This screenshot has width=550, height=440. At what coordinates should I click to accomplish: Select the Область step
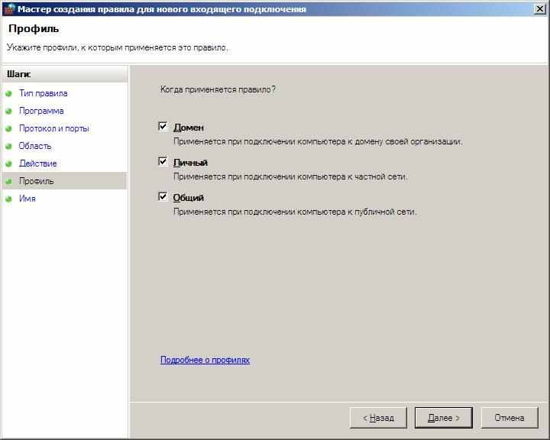tap(35, 146)
